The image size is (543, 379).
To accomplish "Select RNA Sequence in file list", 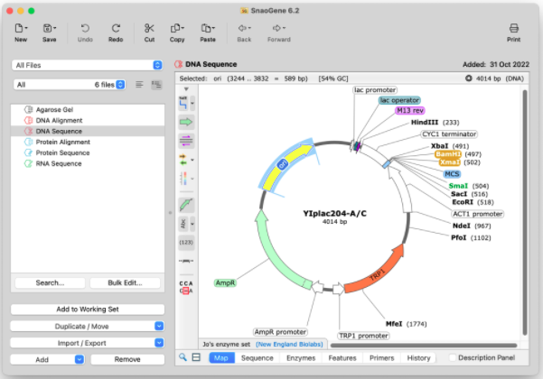I will [88, 163].
